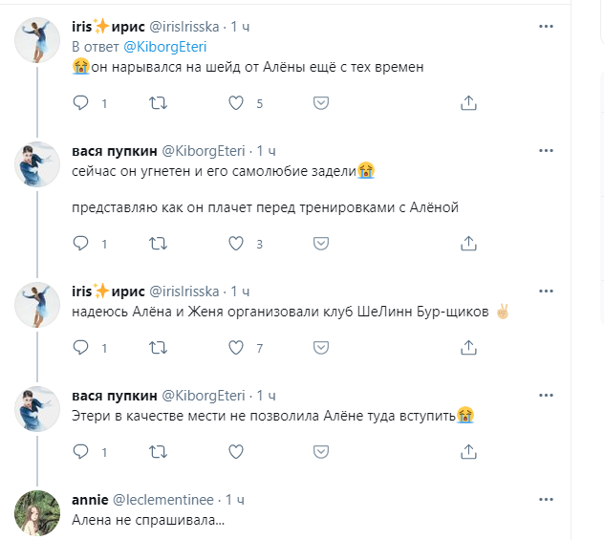Like вася пупкин's tweet with 3 likes

click(x=235, y=244)
